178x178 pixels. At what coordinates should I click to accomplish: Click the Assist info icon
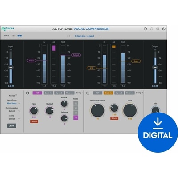16,95
